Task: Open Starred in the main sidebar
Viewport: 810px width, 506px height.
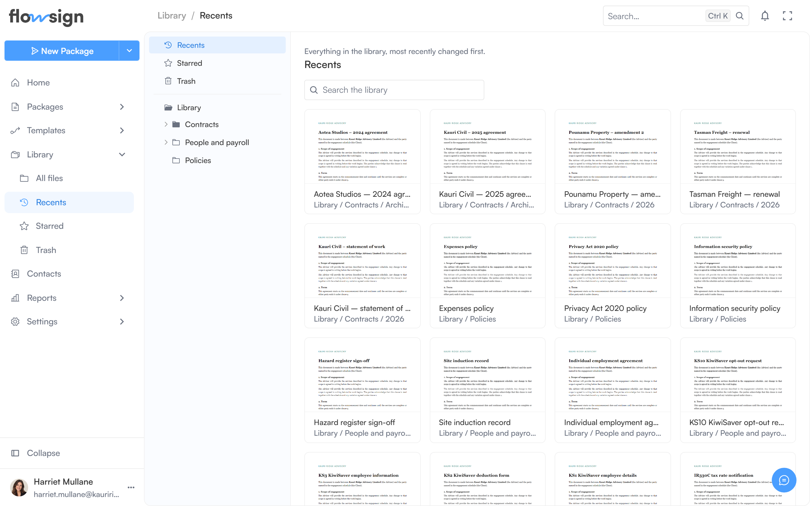Action: (69, 226)
